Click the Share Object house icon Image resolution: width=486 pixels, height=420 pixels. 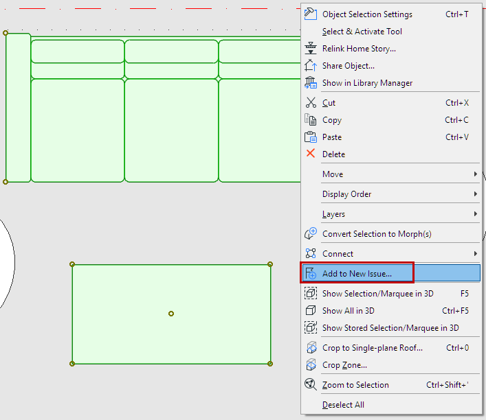tap(310, 65)
